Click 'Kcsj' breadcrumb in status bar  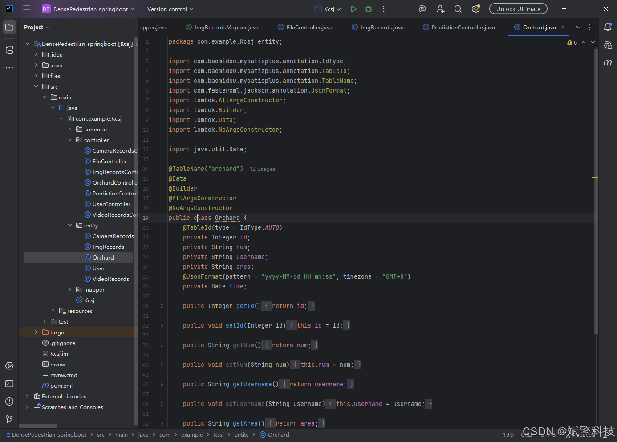(219, 435)
